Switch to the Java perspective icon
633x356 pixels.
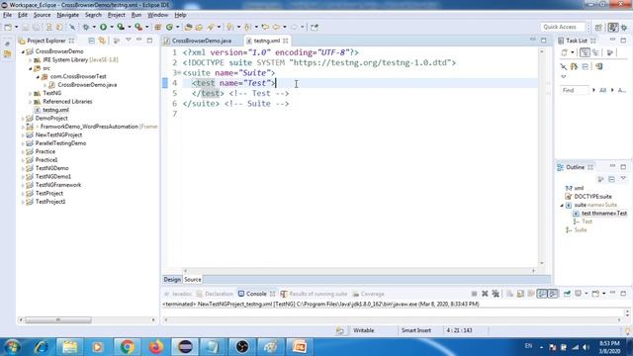coord(613,27)
